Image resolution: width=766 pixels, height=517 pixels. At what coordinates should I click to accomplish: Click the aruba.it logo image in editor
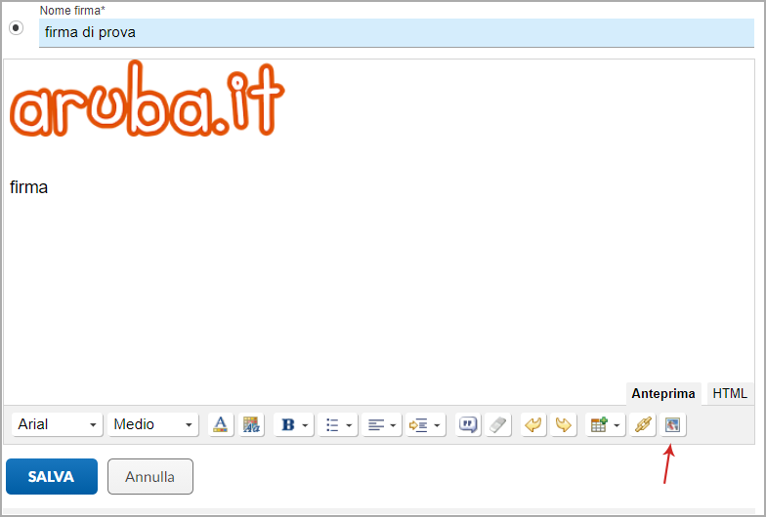coord(147,99)
